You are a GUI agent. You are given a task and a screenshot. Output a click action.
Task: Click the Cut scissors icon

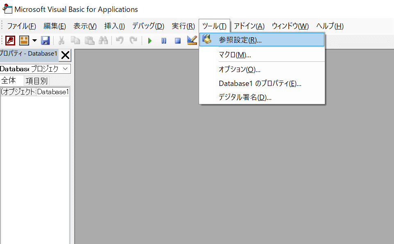coord(61,41)
